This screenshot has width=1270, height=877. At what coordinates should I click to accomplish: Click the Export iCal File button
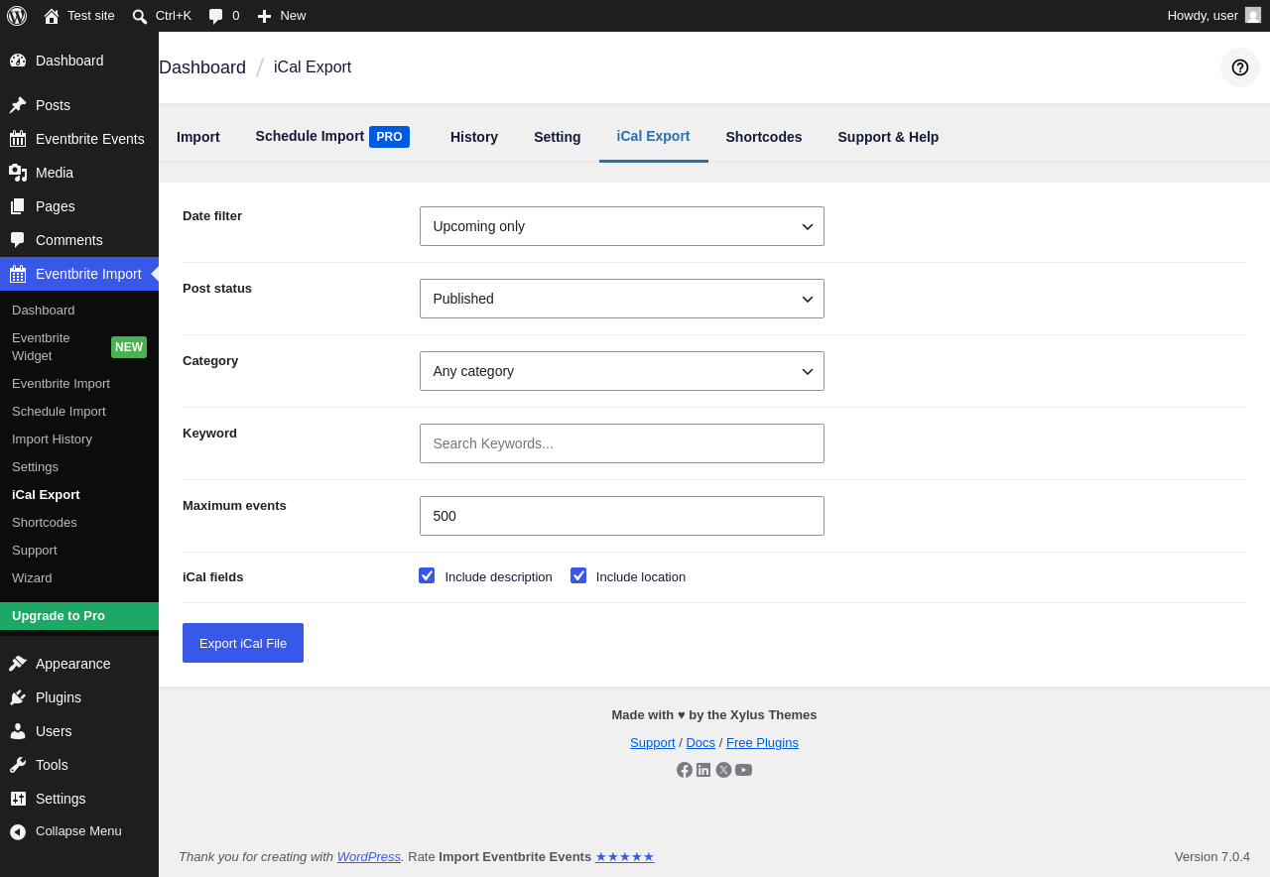[243, 643]
